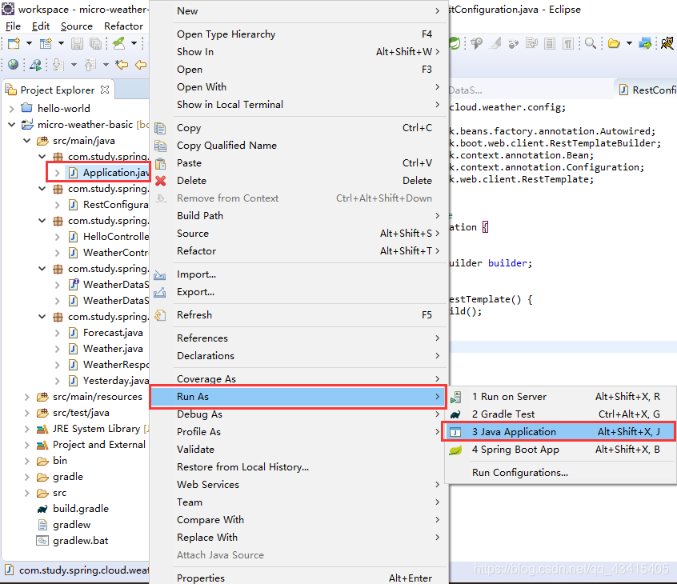This screenshot has width=677, height=584.
Task: Click the Last Edit Location arrow icon
Action: point(122,65)
